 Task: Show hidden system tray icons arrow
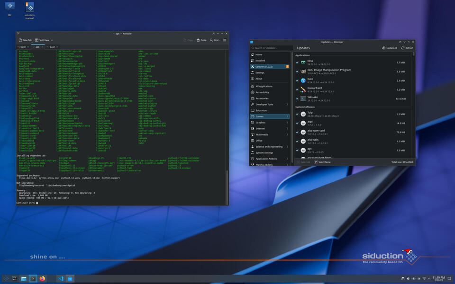[x=429, y=279]
